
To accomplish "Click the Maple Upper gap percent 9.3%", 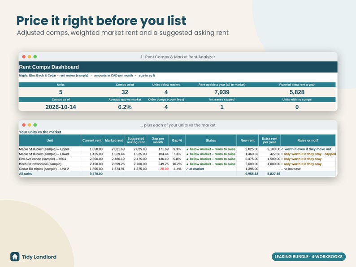I will (177, 149).
